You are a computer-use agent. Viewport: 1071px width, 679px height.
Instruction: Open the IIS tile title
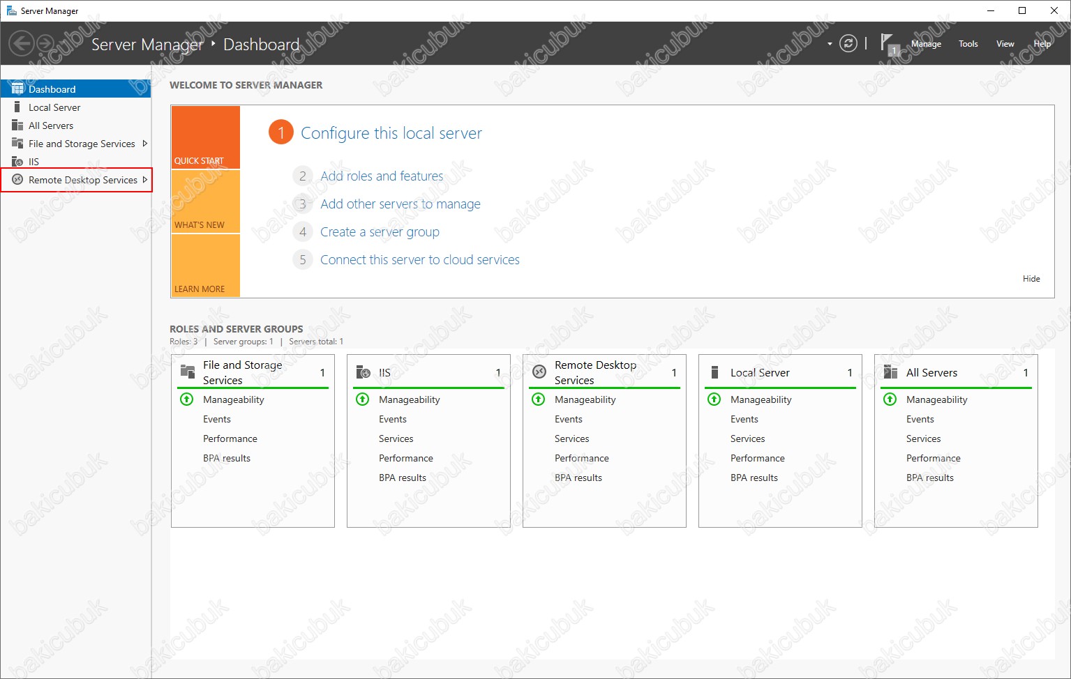[384, 373]
